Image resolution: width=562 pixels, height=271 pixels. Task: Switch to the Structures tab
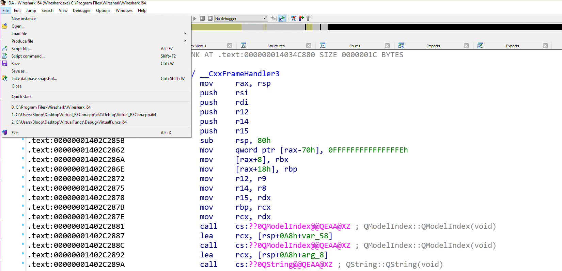click(x=276, y=46)
